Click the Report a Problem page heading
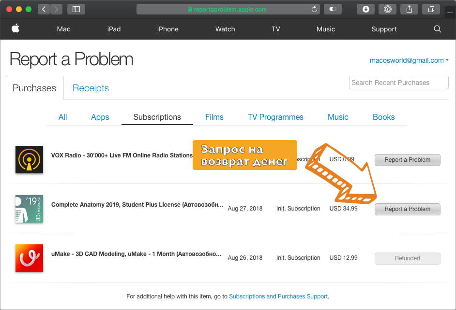The image size is (456, 310). point(71,59)
